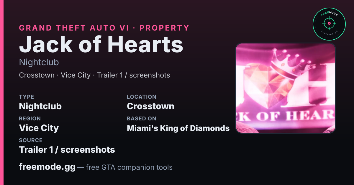Click the Freemode crosshair logo icon

[329, 23]
